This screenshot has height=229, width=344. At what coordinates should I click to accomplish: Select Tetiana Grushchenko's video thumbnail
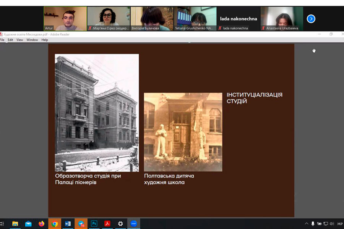tap(195, 19)
